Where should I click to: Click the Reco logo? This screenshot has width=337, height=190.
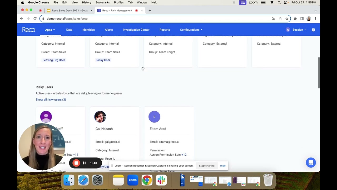(x=28, y=30)
